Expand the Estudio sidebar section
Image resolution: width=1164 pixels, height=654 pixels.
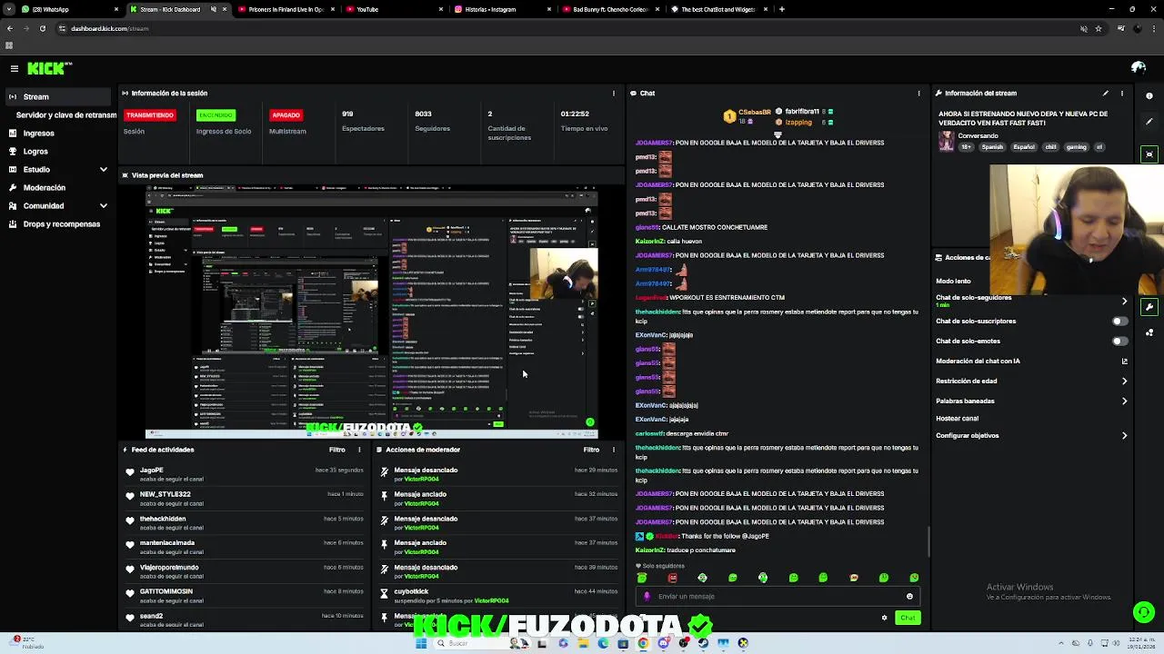103,169
